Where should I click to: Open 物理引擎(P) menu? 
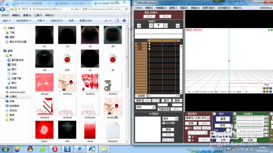[209, 8]
